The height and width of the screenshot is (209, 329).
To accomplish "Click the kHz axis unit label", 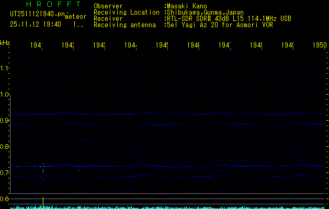I will (5, 42).
